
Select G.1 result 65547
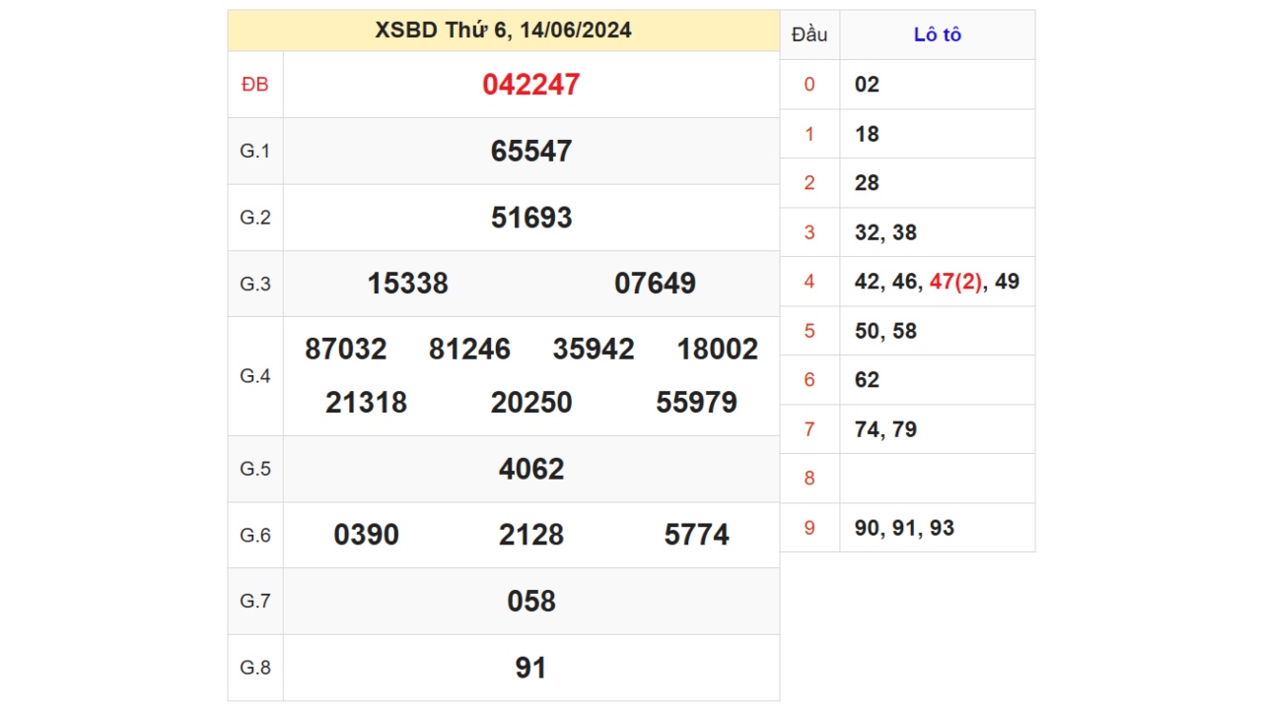pyautogui.click(x=531, y=151)
